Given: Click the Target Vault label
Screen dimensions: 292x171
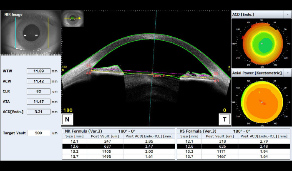Looking at the screenshot, I should pyautogui.click(x=14, y=133).
